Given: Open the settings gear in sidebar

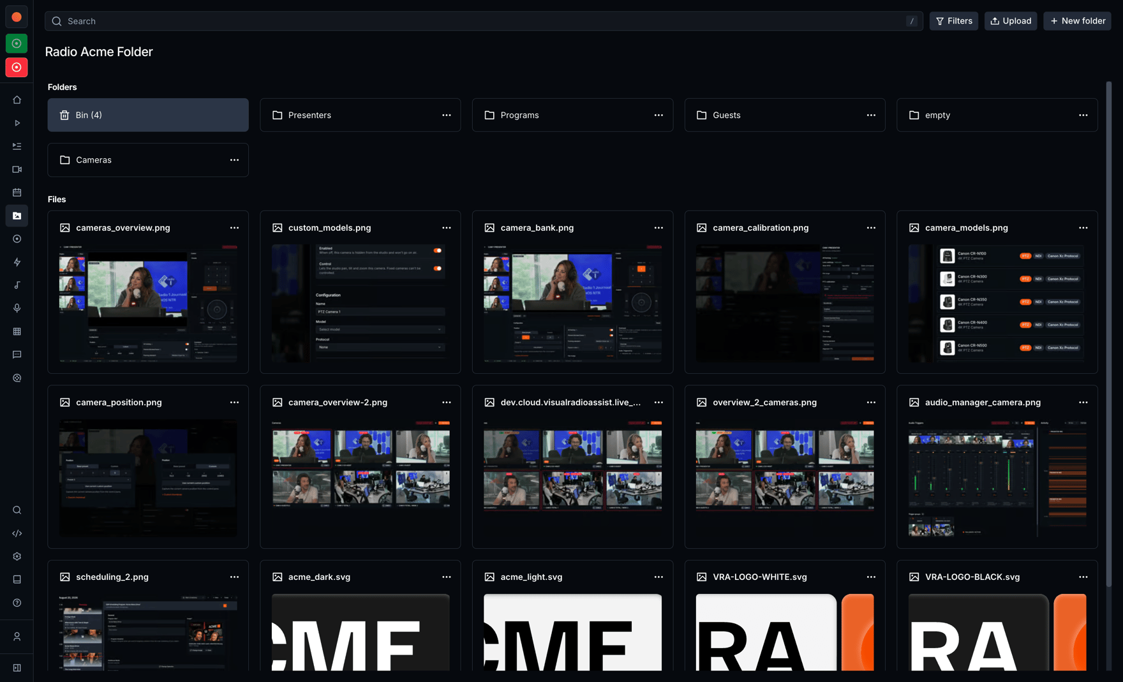Looking at the screenshot, I should [17, 556].
